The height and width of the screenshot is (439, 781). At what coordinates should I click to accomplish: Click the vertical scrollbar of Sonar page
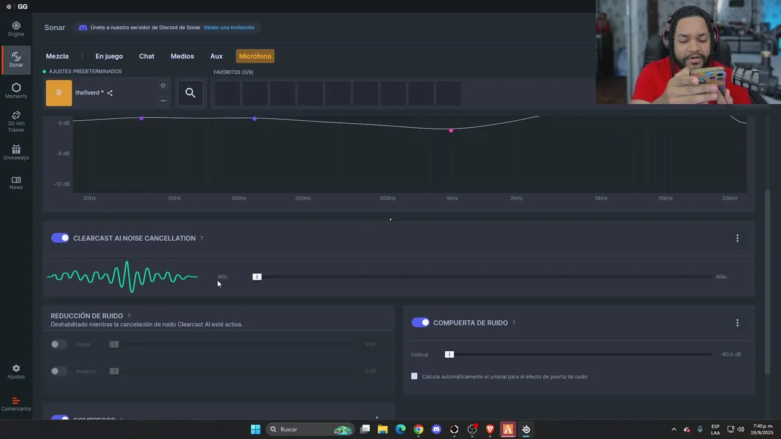(x=768, y=282)
